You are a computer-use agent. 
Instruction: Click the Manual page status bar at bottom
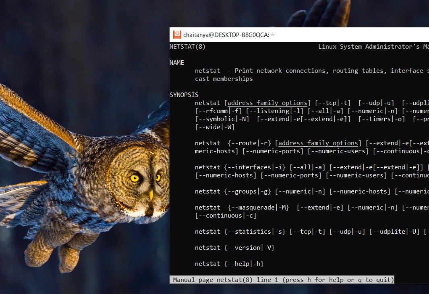[x=282, y=280]
